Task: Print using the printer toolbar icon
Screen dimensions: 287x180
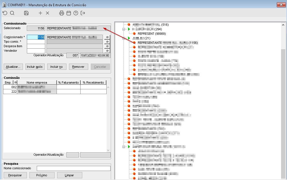Action: pos(62,13)
